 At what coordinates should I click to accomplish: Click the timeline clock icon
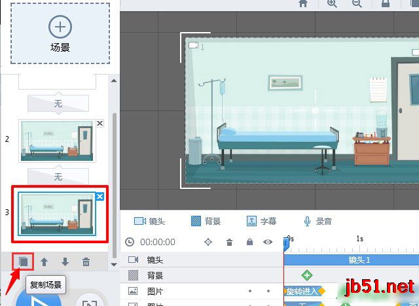pos(130,242)
